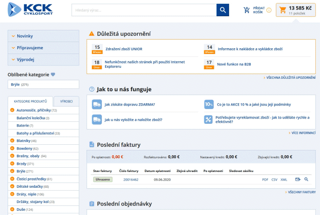Expand the Výprodej section

(43, 60)
